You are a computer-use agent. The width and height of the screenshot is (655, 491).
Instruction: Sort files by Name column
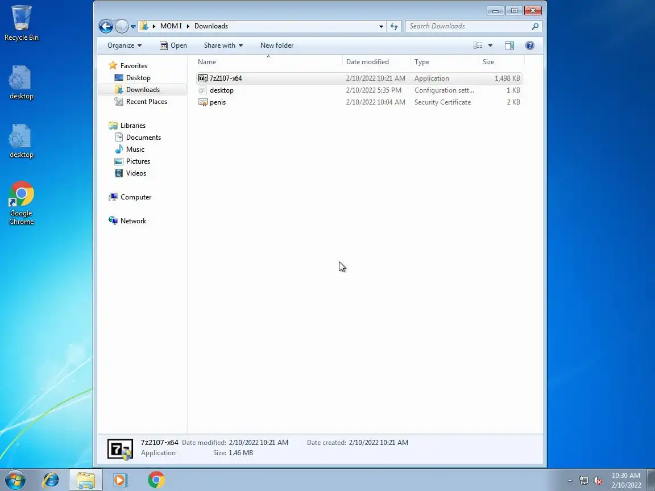coord(268,62)
